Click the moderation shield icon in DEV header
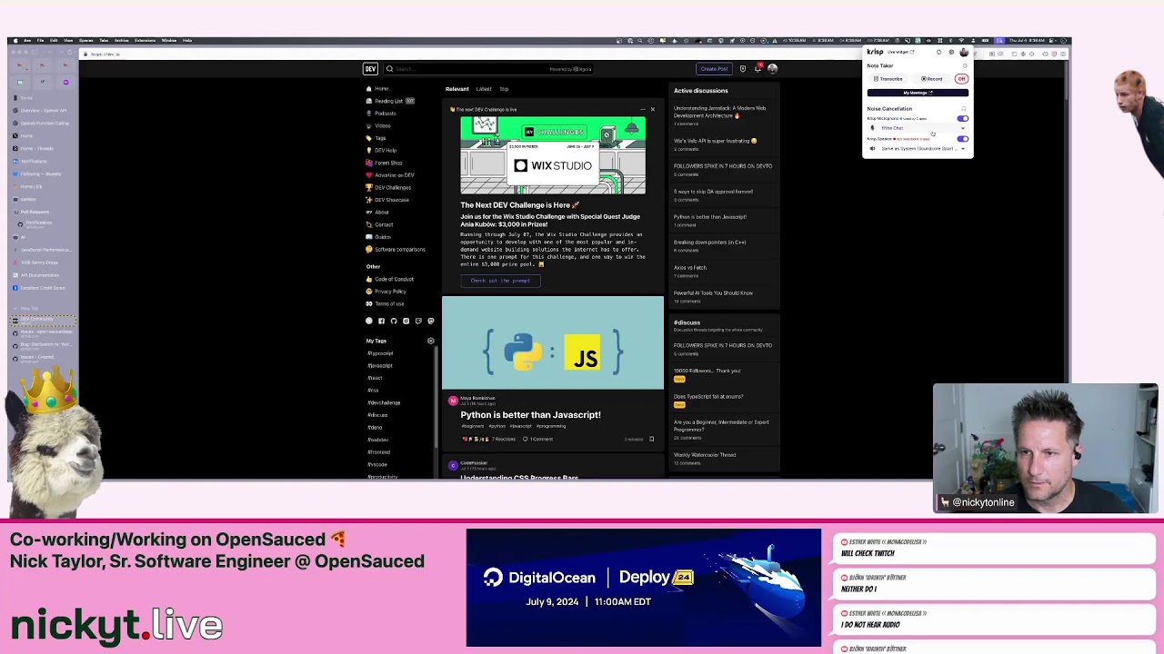Image resolution: width=1164 pixels, height=654 pixels. tap(742, 69)
